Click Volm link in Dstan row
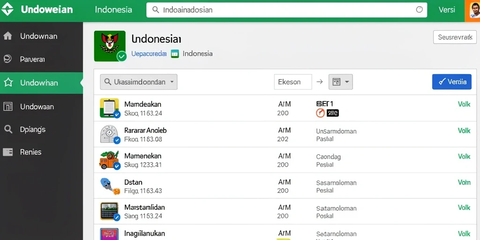This screenshot has width=480, height=240. tap(464, 182)
